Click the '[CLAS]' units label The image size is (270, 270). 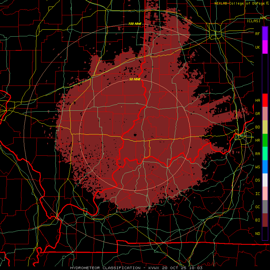(x=253, y=21)
